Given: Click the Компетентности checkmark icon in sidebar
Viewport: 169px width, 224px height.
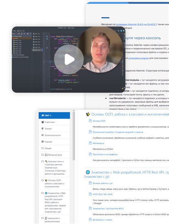Looking at the screenshot, I should coord(42,135).
